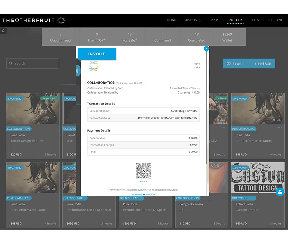The image size is (288, 244).
Task: Click the heart icon in Made with TOF
Action: pos(144,194)
